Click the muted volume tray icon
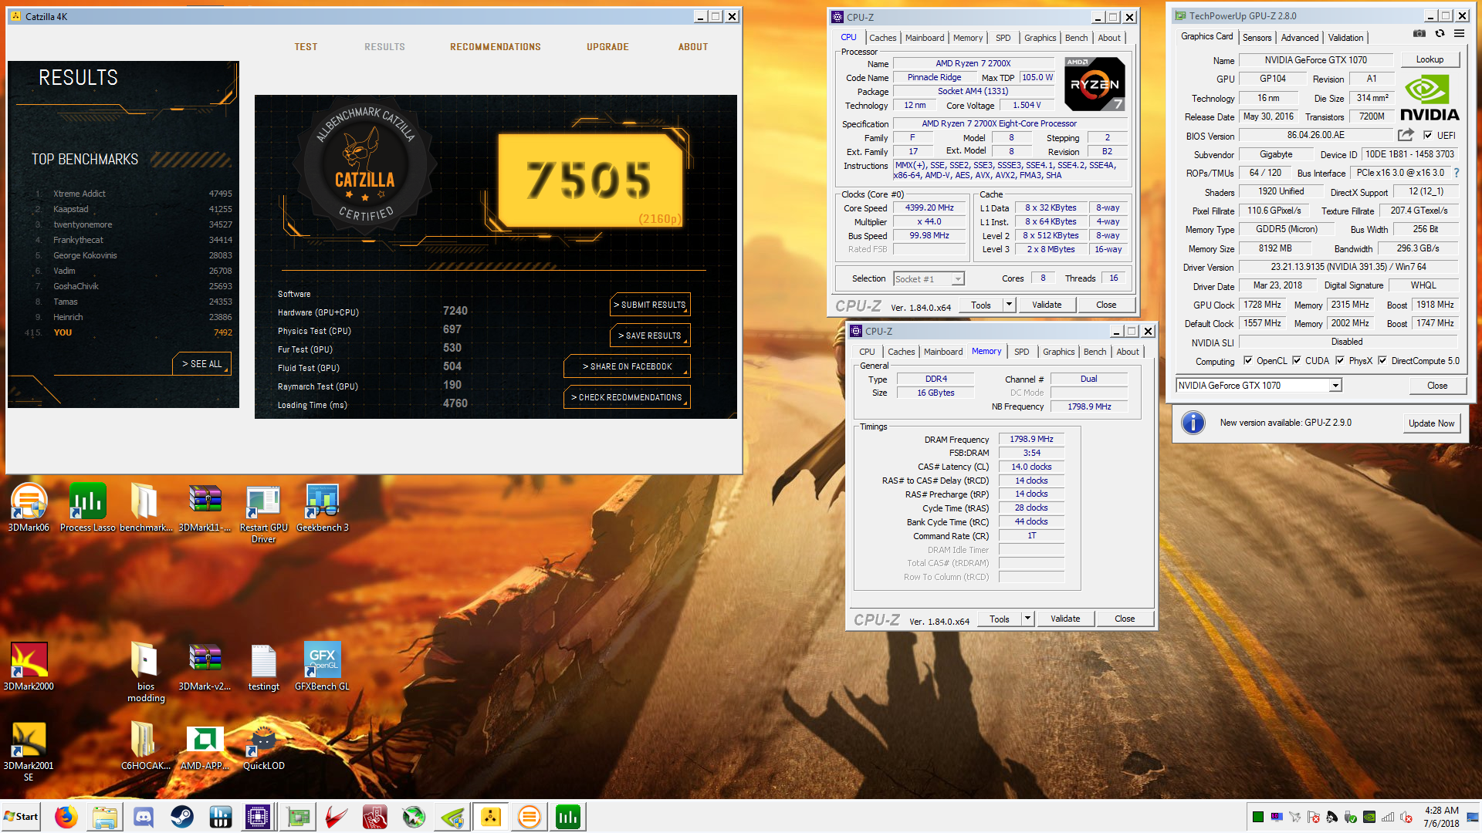The width and height of the screenshot is (1482, 833). pyautogui.click(x=1406, y=817)
